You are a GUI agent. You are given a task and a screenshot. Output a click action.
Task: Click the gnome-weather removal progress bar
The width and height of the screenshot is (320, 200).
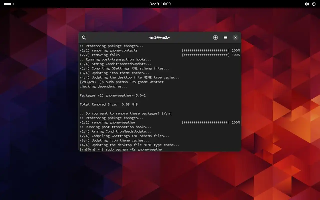point(206,122)
